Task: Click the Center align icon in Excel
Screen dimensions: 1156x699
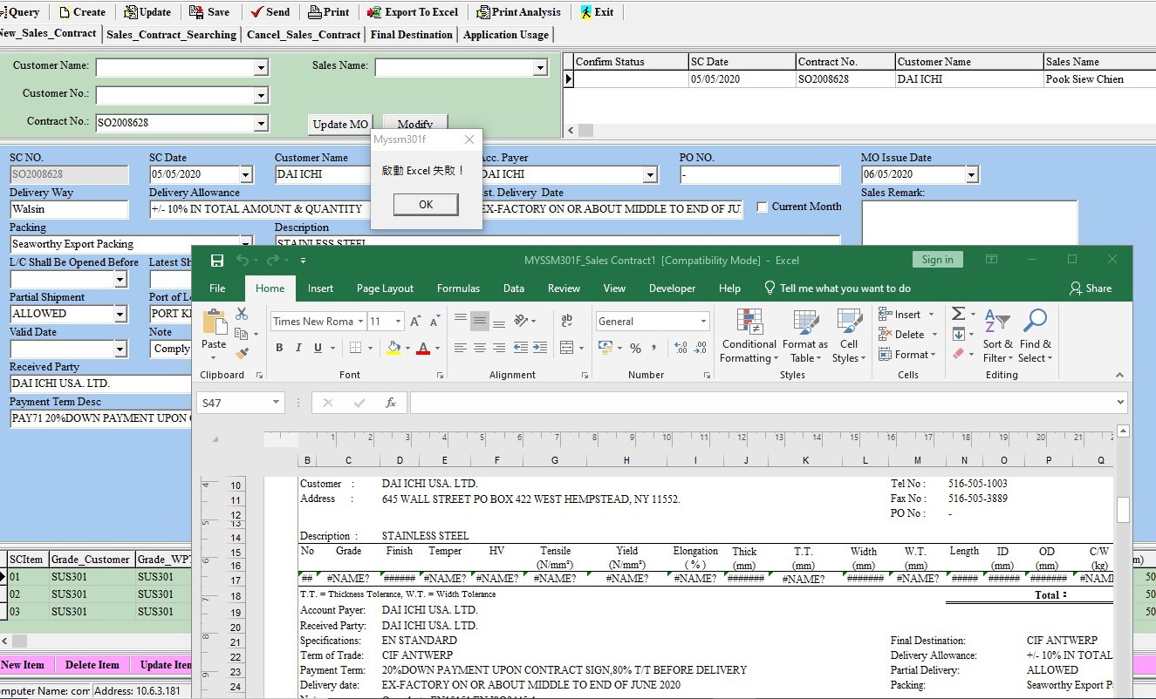Action: [x=480, y=348]
